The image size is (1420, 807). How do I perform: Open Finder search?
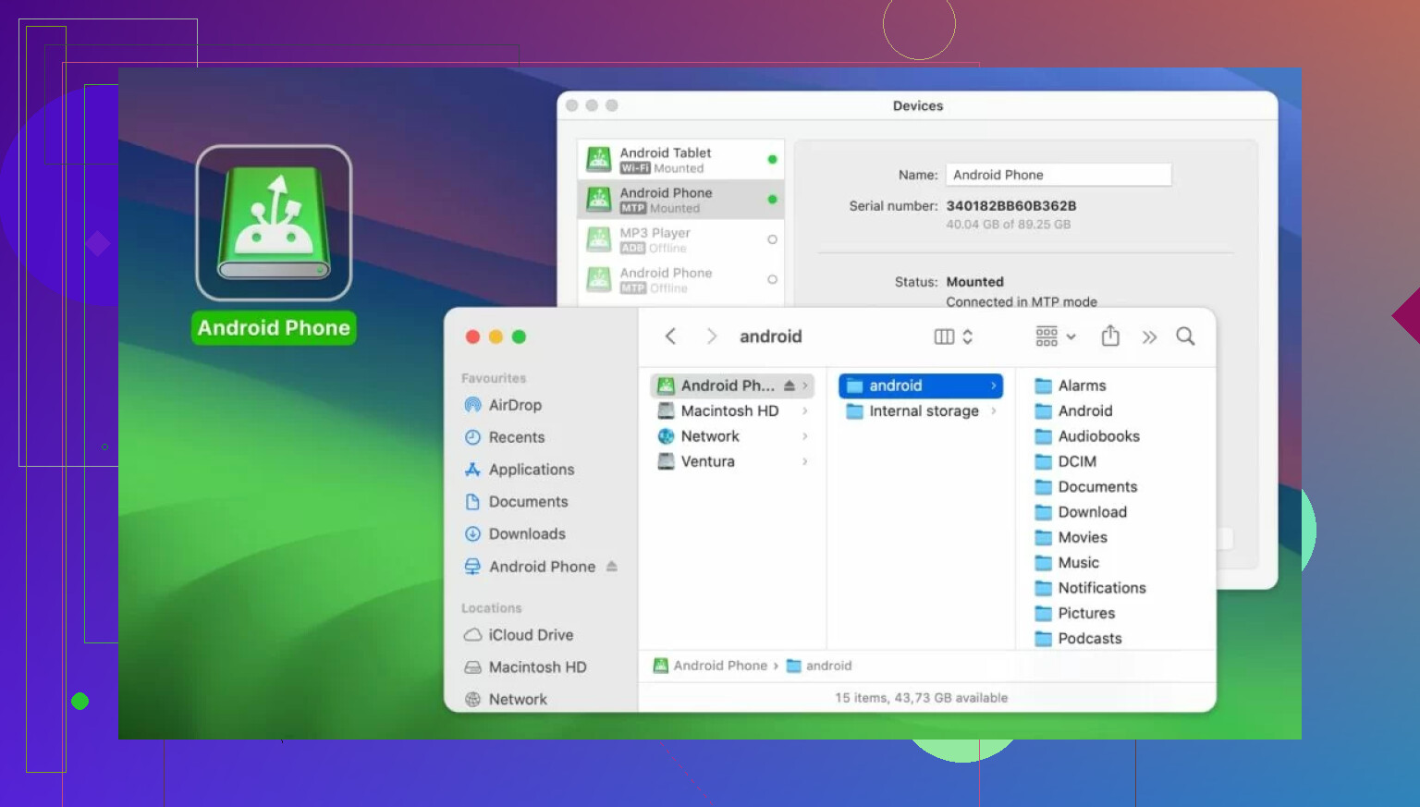tap(1185, 336)
